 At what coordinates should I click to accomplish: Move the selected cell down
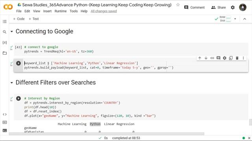tap(206, 58)
